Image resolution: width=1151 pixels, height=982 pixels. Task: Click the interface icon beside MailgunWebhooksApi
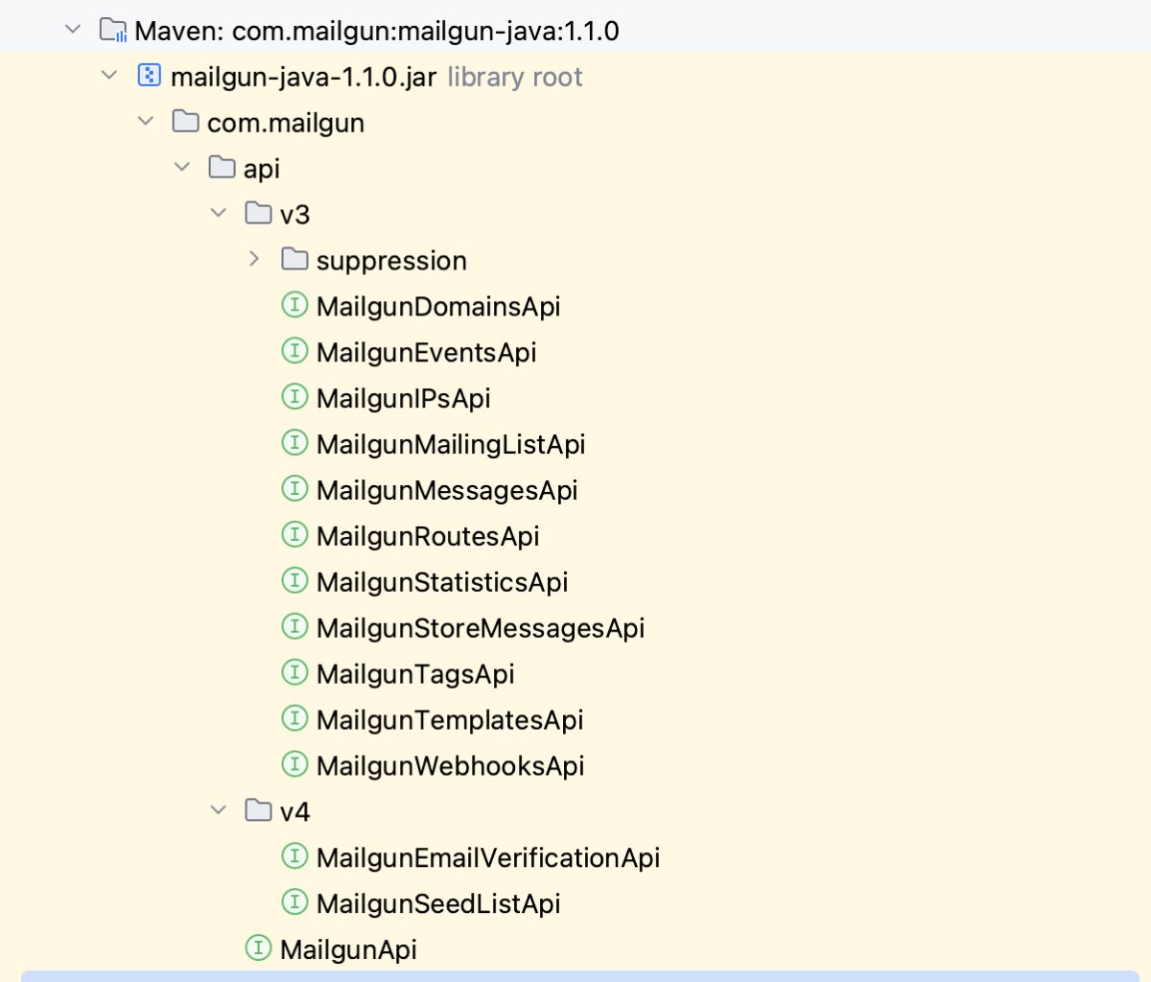pyautogui.click(x=294, y=764)
